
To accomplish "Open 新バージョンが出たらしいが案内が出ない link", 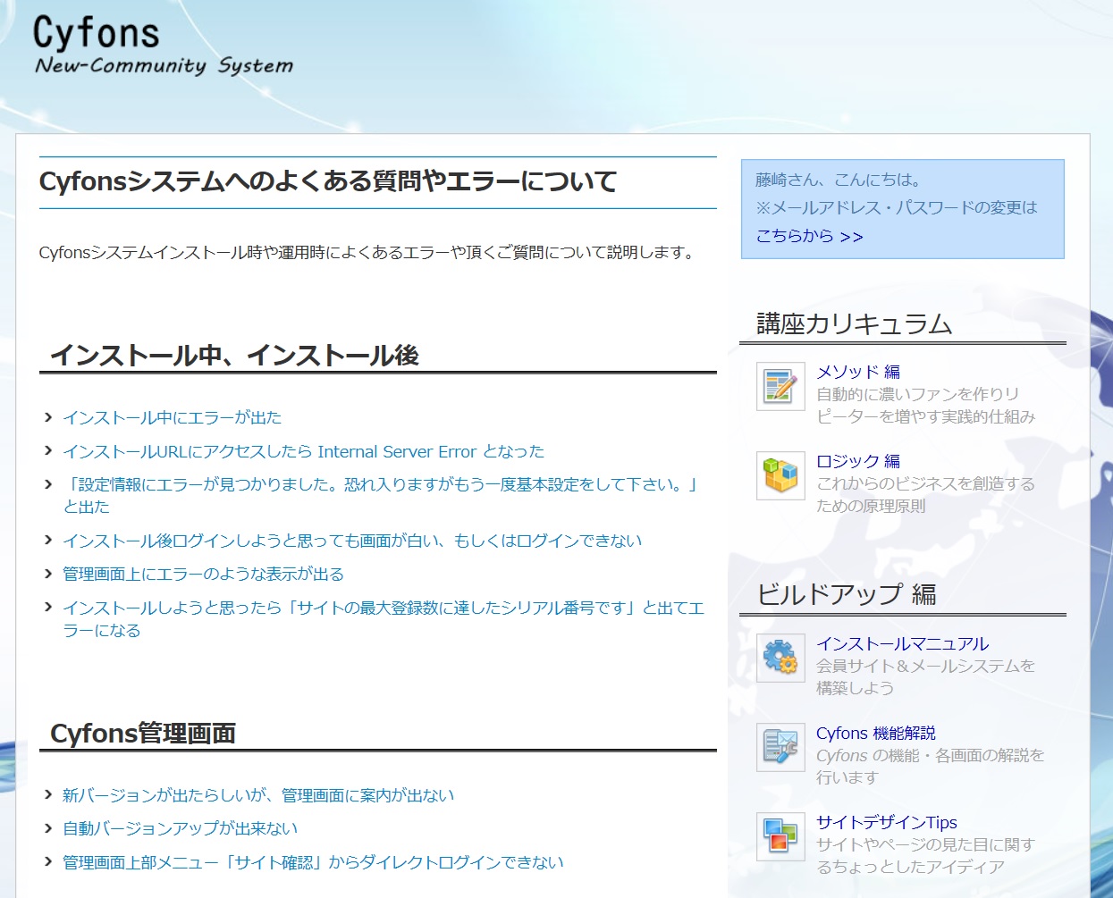I will 257,794.
